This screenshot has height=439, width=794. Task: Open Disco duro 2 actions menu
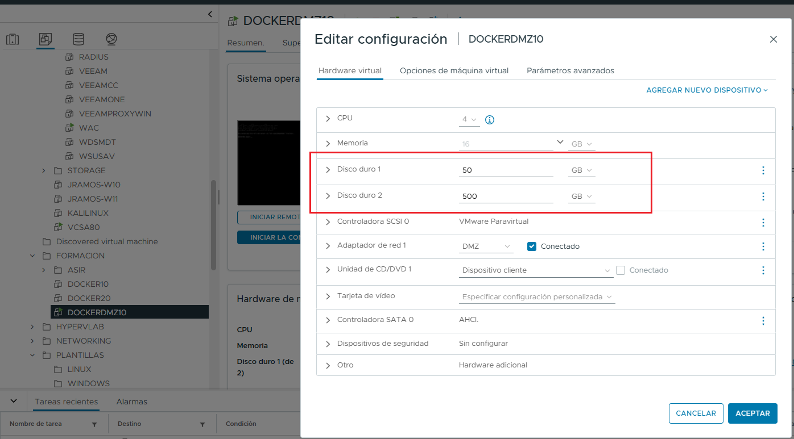(763, 196)
